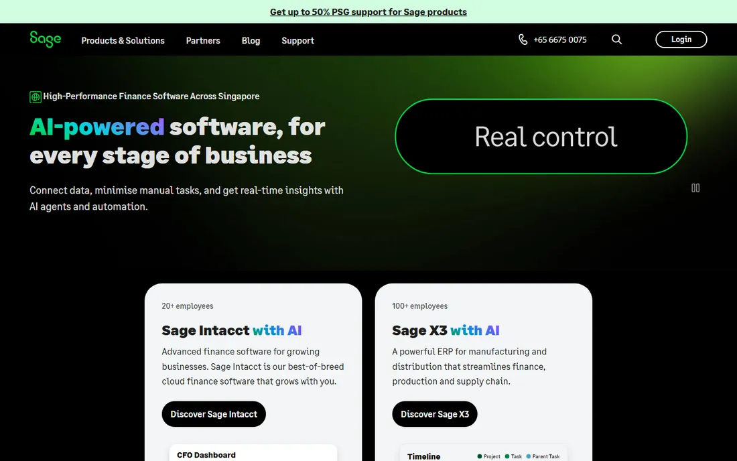Image resolution: width=737 pixels, height=461 pixels.
Task: Click the Sage logo
Action: [x=45, y=39]
